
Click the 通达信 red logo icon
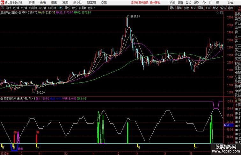coord(2,3)
